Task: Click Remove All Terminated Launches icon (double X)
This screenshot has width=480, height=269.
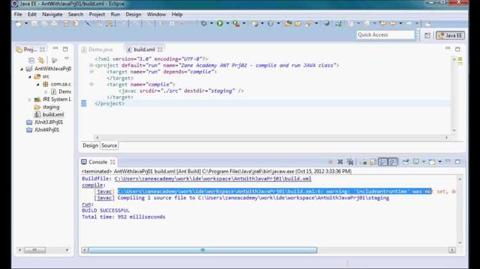Action: (x=350, y=162)
